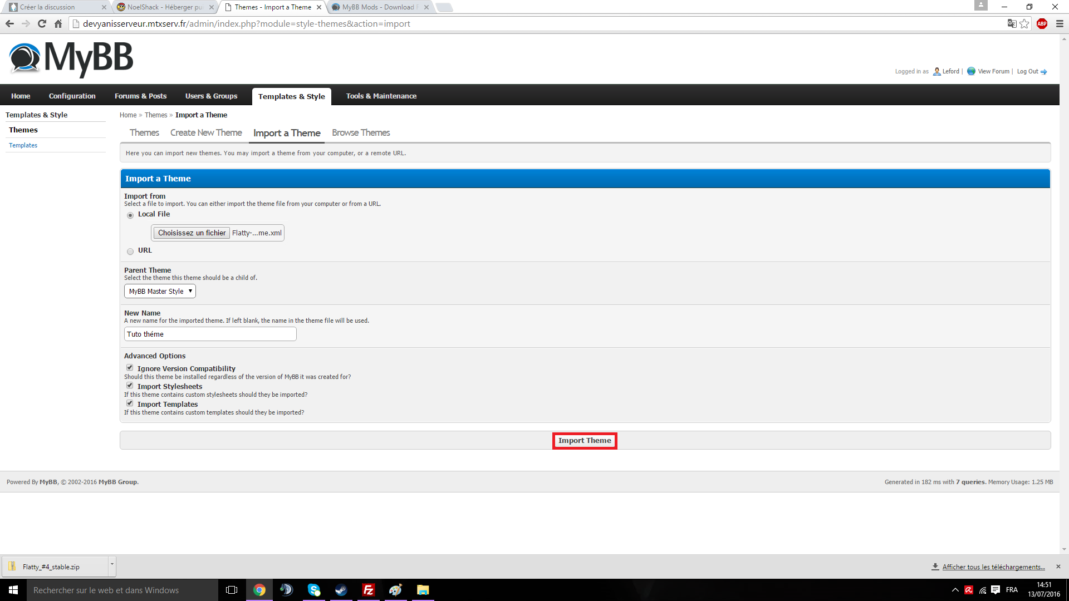Click the Leford user avatar icon
The image size is (1069, 601).
937,71
